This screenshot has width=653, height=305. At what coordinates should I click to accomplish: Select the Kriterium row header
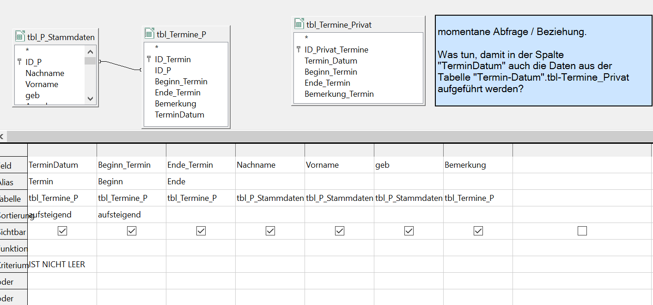tap(13, 264)
